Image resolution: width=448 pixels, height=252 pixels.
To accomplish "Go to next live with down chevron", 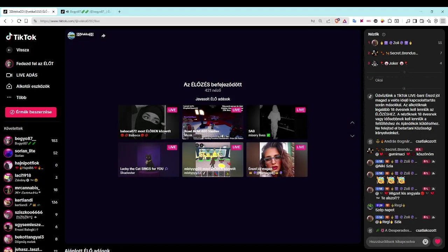I will click(352, 136).
